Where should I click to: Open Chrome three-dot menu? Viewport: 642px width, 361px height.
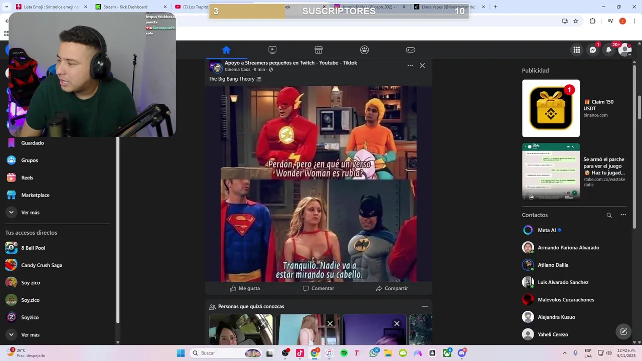pyautogui.click(x=635, y=21)
